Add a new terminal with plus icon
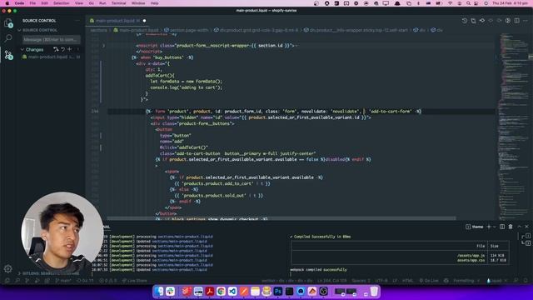 [489, 227]
